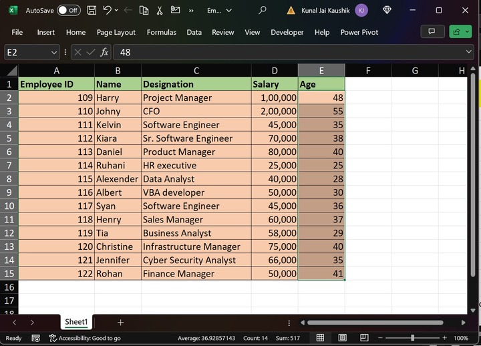Switch to Page Layout view icon
The width and height of the screenshot is (481, 346).
[343, 338]
